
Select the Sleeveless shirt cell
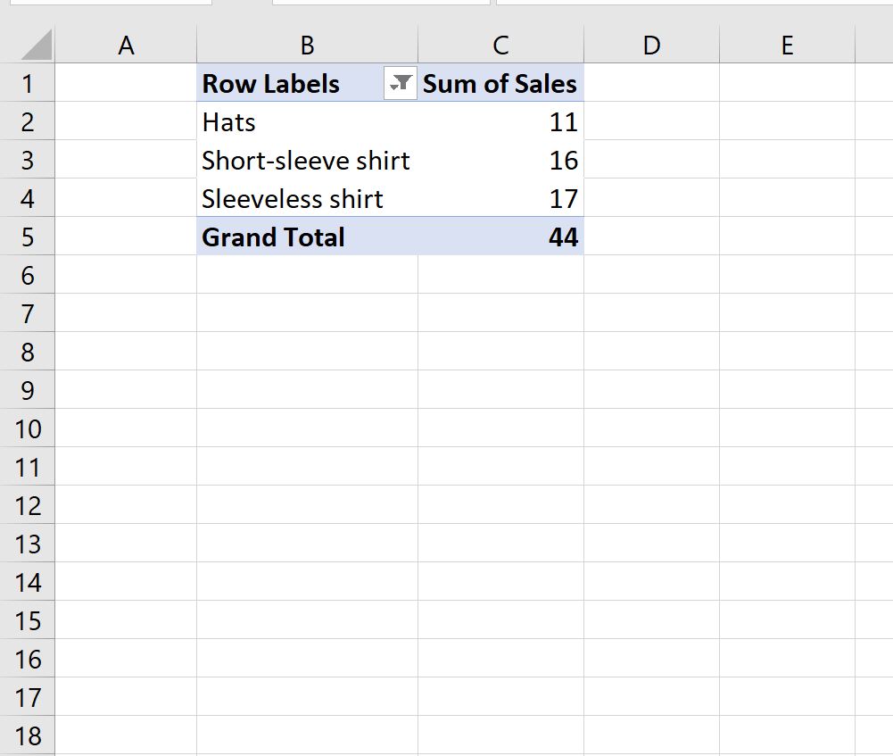[307, 199]
